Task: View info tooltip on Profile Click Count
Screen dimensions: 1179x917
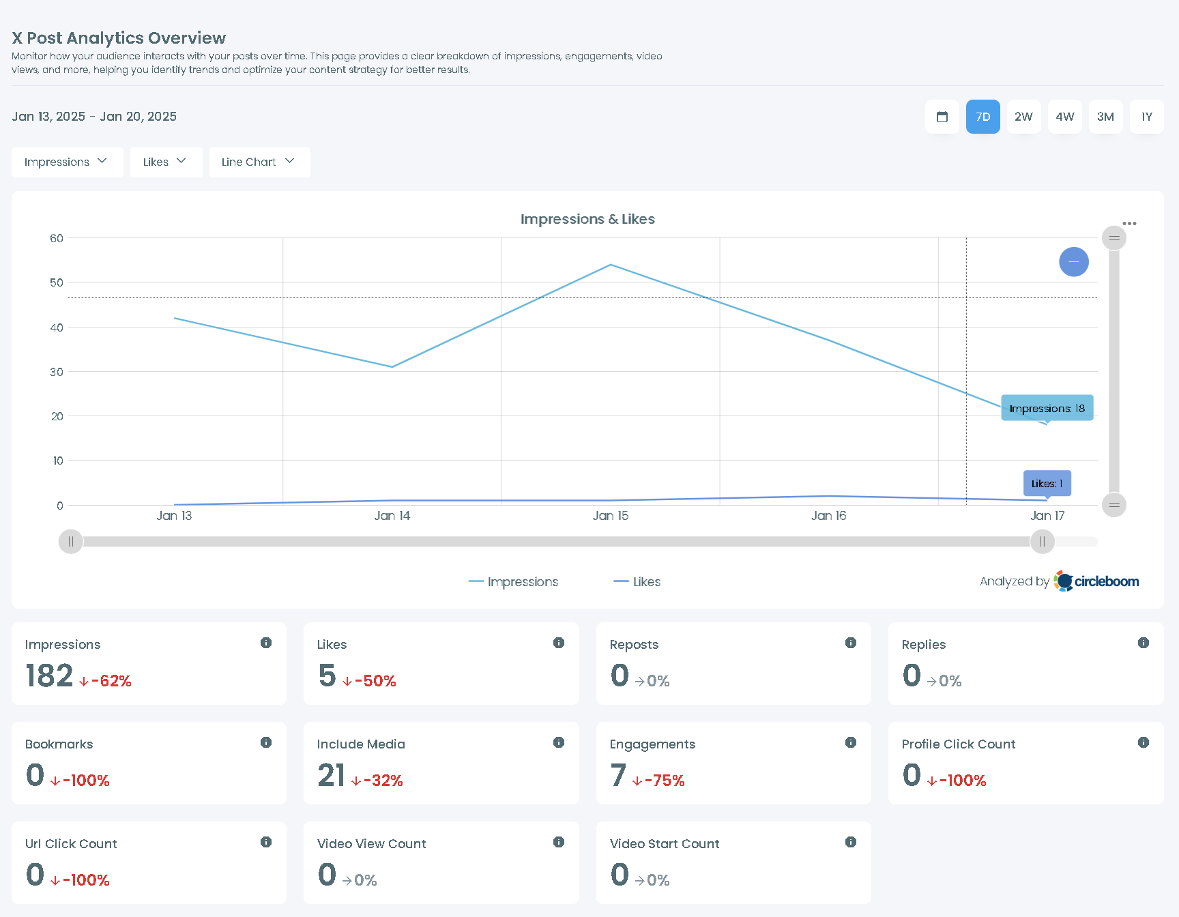Action: tap(1143, 742)
